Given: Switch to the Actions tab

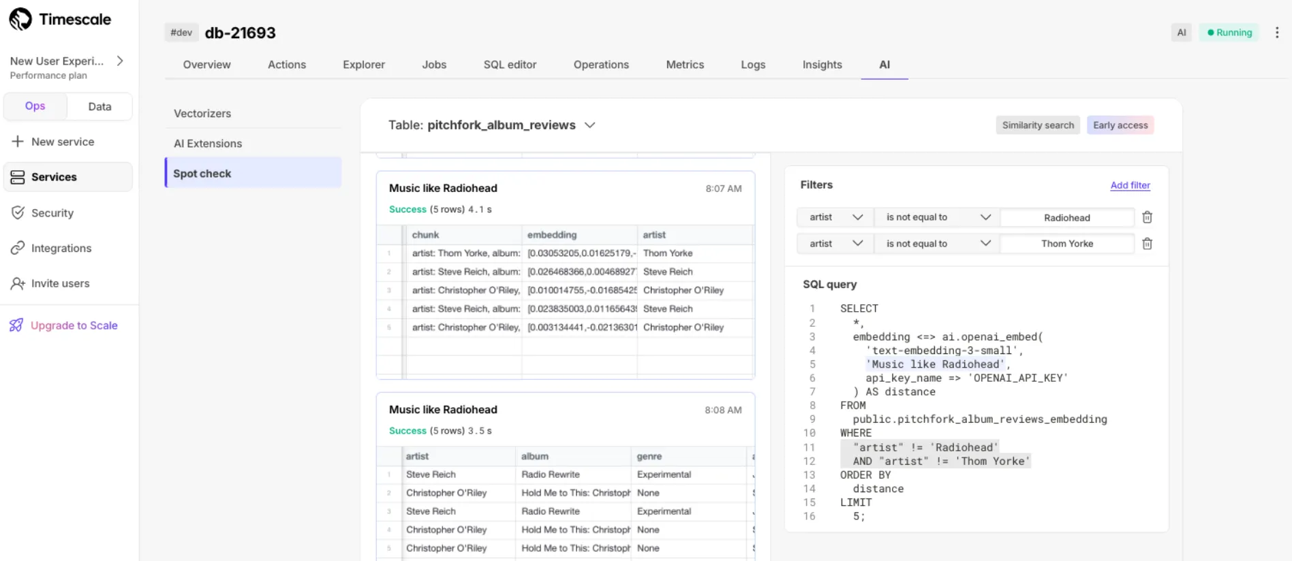Looking at the screenshot, I should (287, 65).
